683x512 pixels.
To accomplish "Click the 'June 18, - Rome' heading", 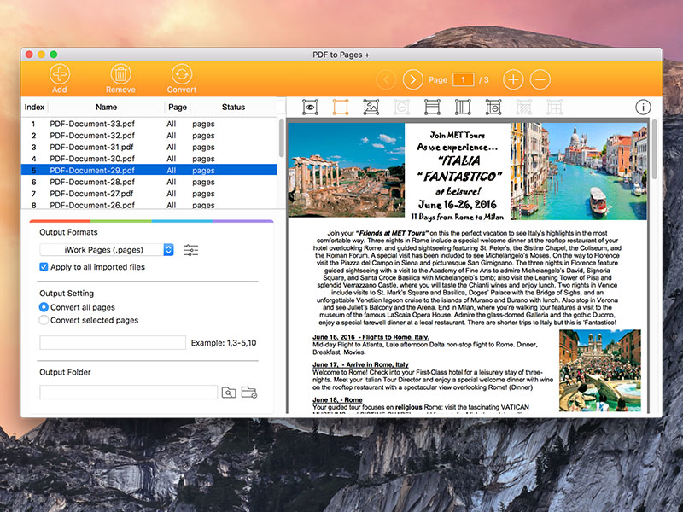I will click(x=337, y=399).
